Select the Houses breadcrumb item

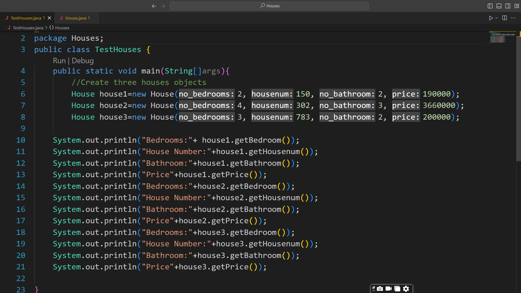[62, 28]
